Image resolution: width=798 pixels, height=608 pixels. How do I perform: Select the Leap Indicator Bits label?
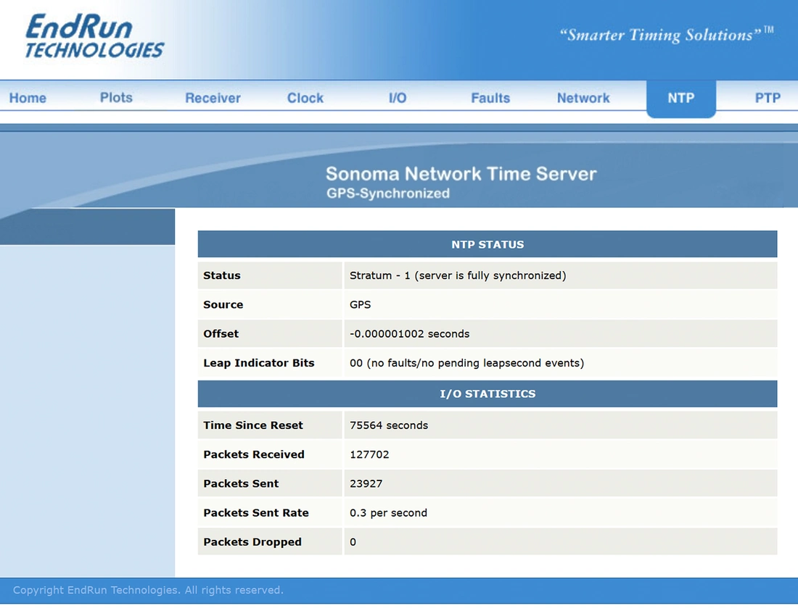[x=258, y=363]
